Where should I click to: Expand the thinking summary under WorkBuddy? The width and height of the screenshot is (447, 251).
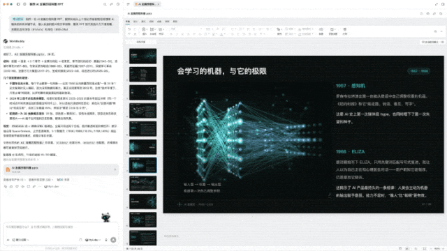click(x=13, y=47)
